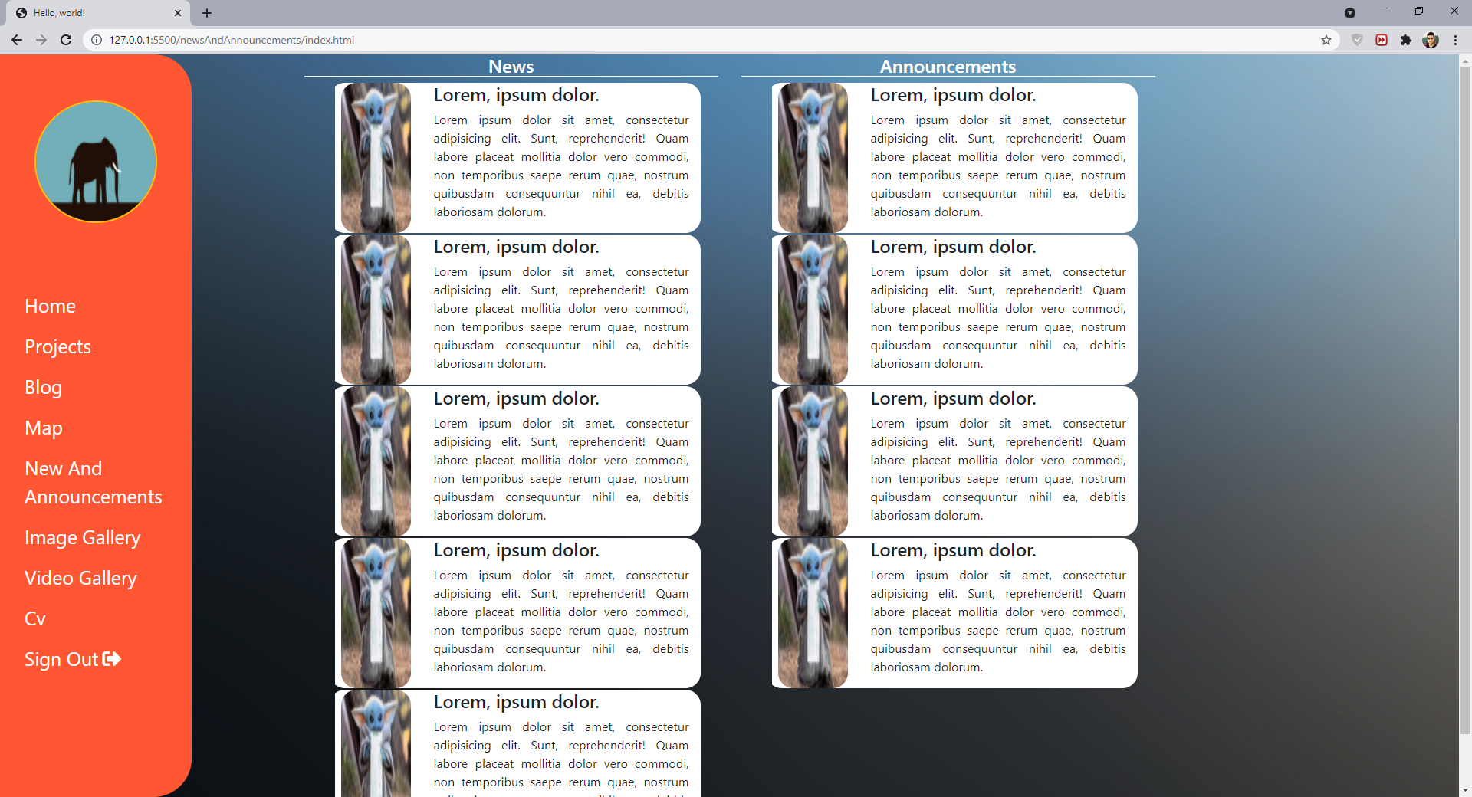Click the News section heading
1472x797 pixels.
tap(511, 67)
